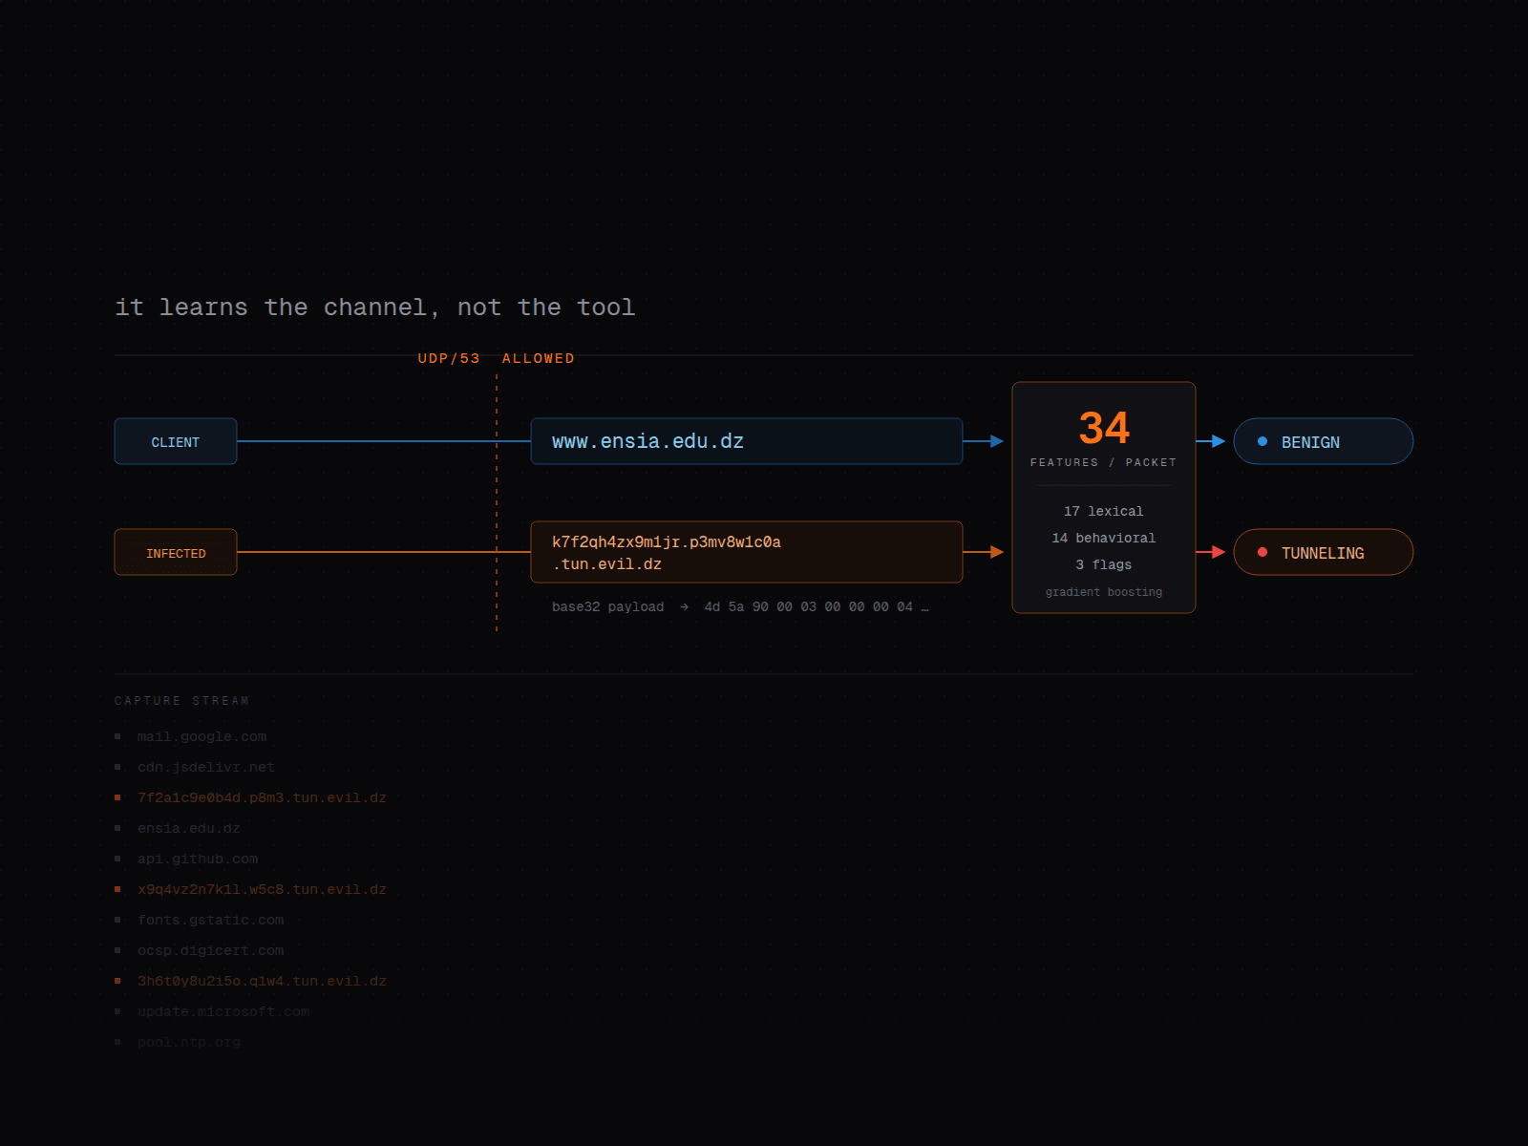Image resolution: width=1528 pixels, height=1146 pixels.
Task: Click x9q4vz2n7k1l.w5c8.tun.evil.dz stream entry
Action: tap(262, 889)
